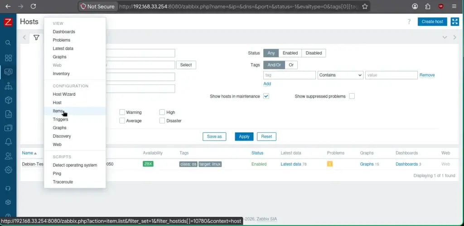Open Inventory cube icon in sidebar

(x=8, y=100)
